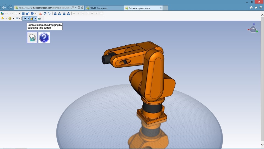Click the 3D axis orientation gizmo
Viewport: 264px width, 149px height.
(x=253, y=28)
